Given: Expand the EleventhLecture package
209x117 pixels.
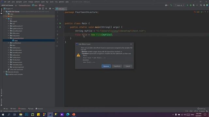Looking at the screenshot, I should [8, 31].
